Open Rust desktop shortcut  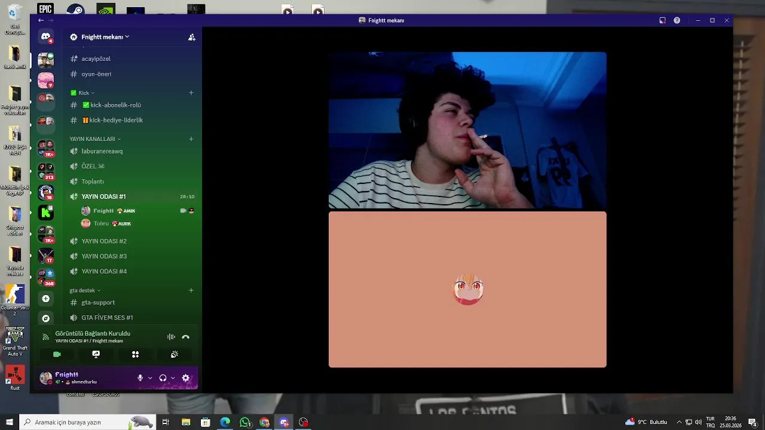click(x=15, y=378)
